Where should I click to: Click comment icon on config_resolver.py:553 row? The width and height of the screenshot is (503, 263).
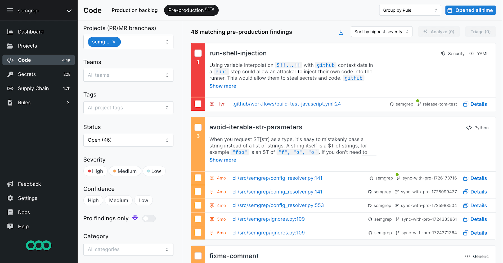coord(212,205)
